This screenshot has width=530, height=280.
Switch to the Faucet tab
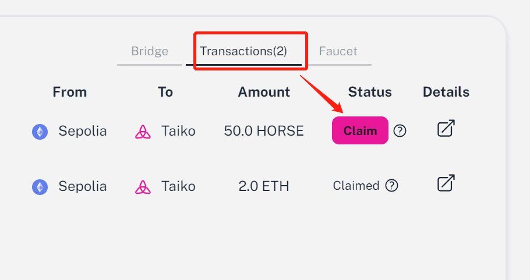tap(338, 51)
